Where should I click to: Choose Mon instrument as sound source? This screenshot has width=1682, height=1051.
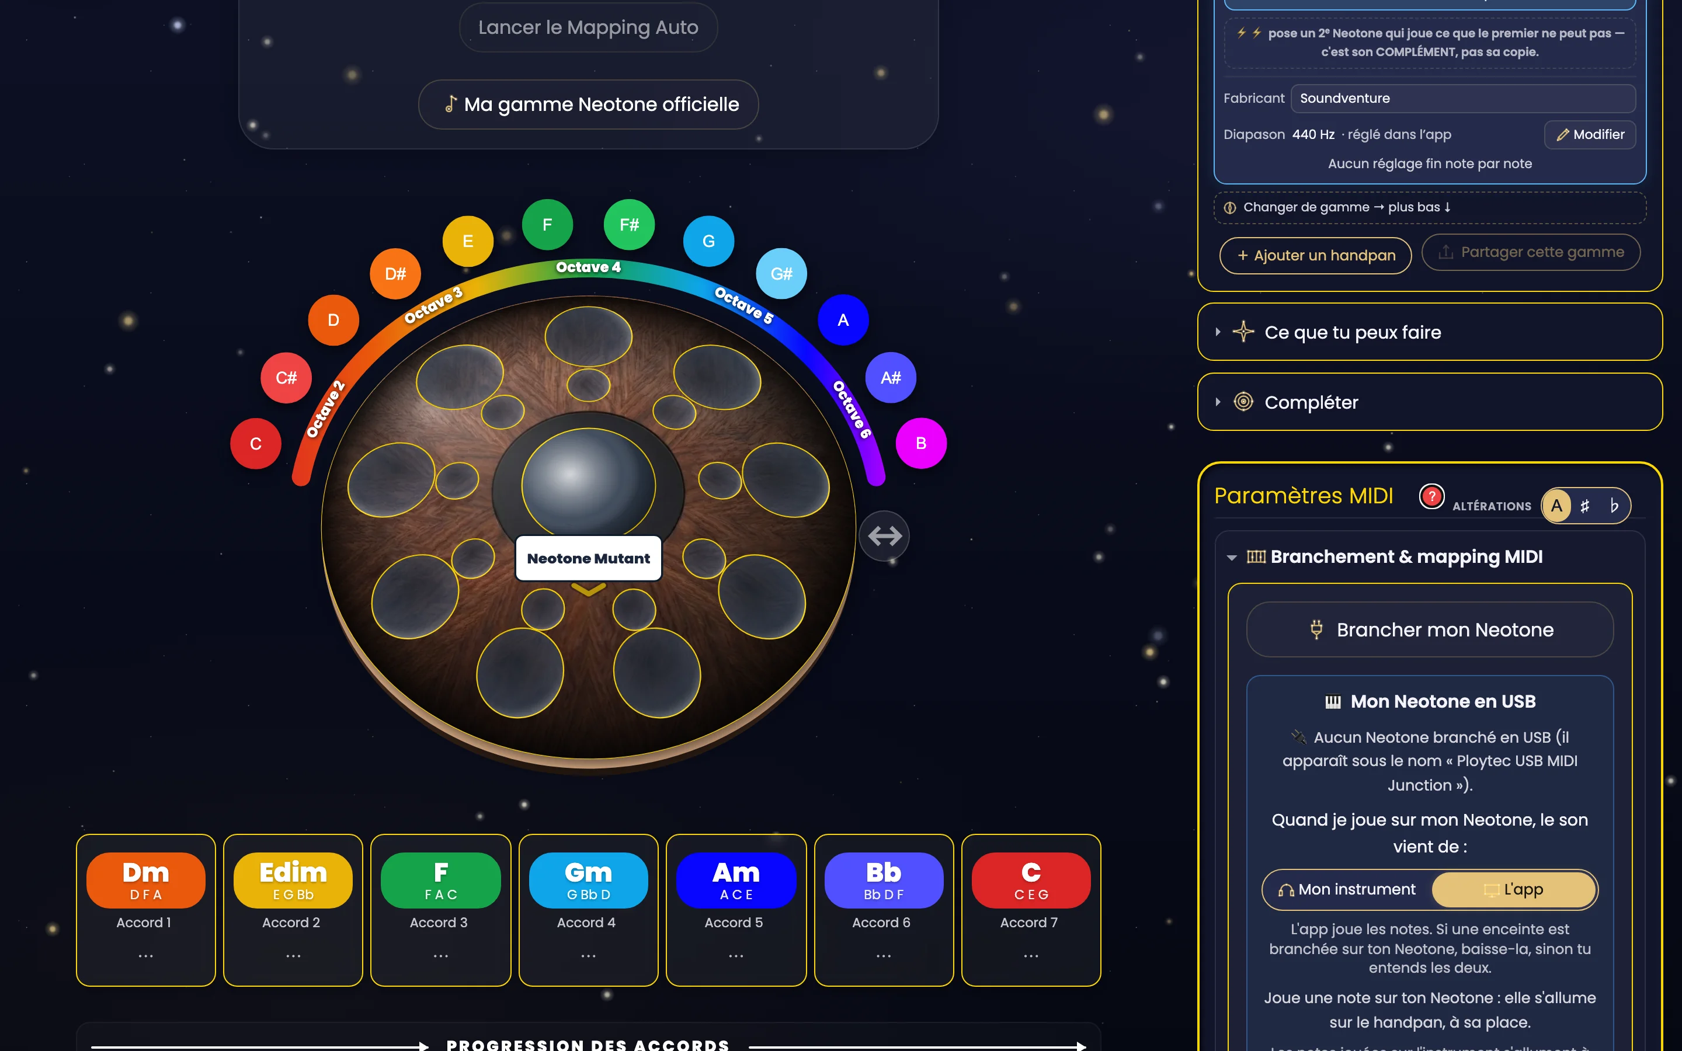click(1347, 889)
